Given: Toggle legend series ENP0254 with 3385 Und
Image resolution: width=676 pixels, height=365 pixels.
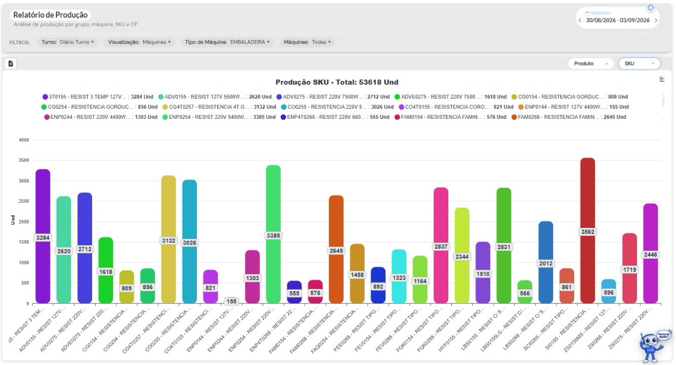Looking at the screenshot, I should tap(220, 117).
